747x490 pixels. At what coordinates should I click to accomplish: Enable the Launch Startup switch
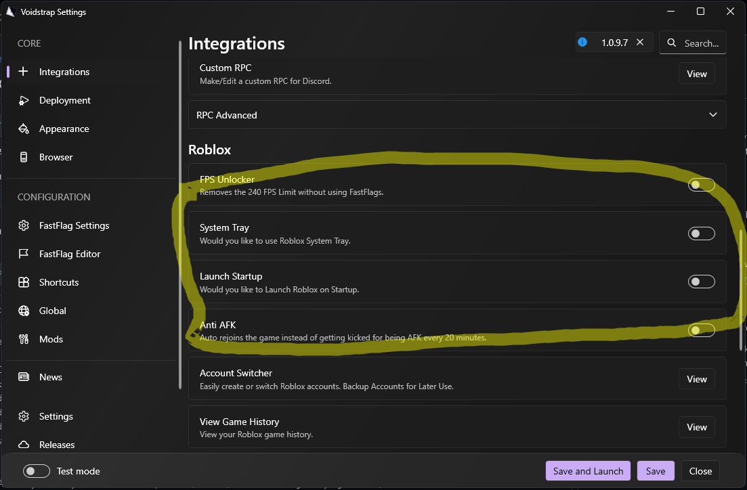point(701,282)
